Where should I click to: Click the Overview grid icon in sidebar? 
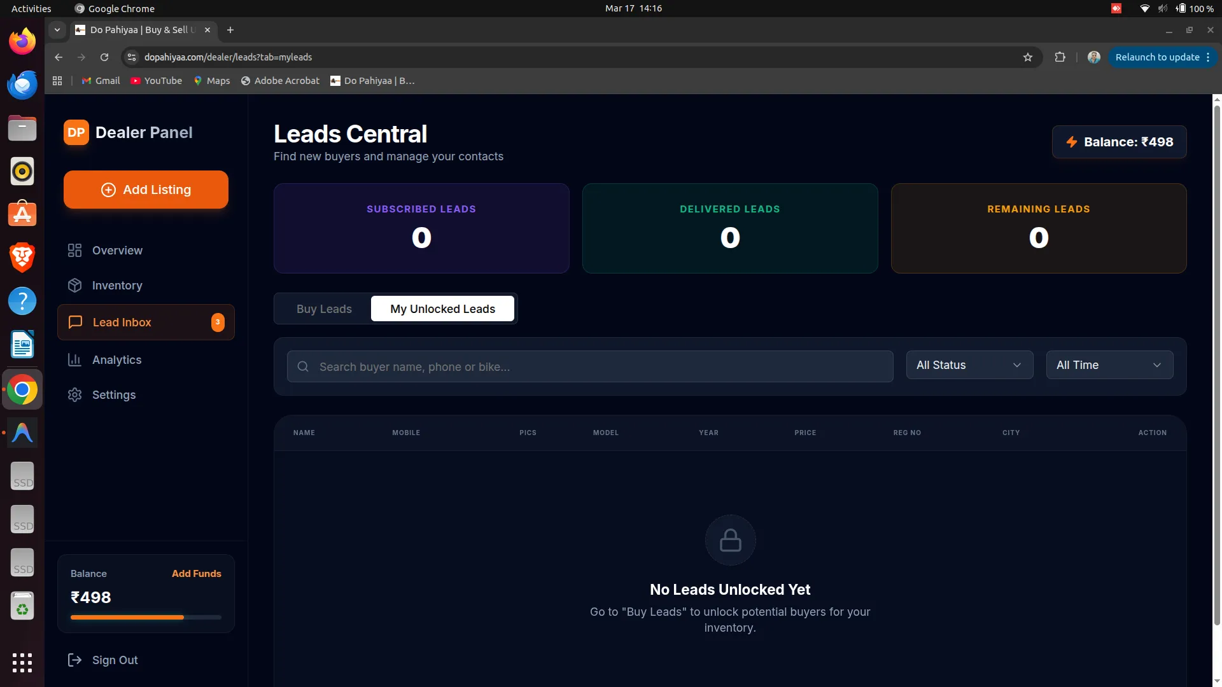74,251
